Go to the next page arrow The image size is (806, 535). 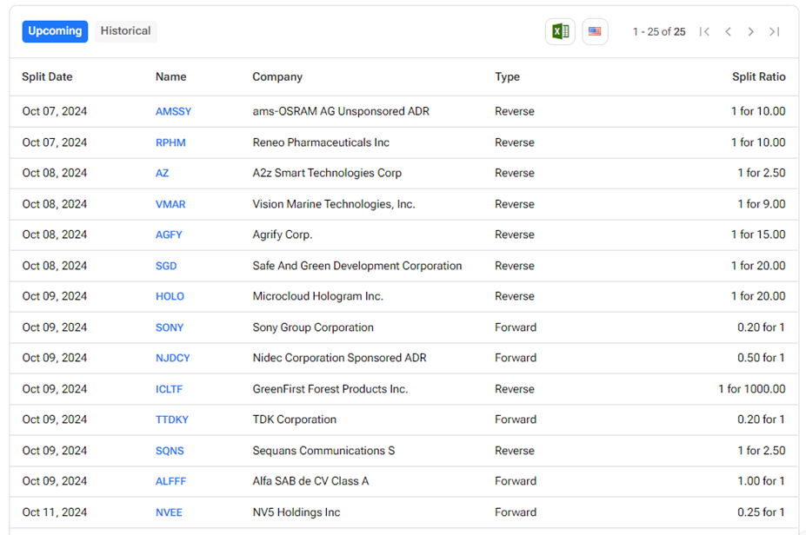pyautogui.click(x=751, y=32)
